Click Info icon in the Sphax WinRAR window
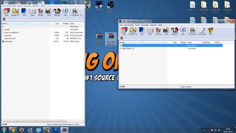Screen dimensions: 236x133 tap(65, 12)
